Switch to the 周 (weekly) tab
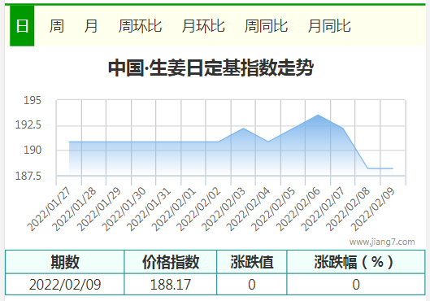This screenshot has height=301, width=430. 56,26
